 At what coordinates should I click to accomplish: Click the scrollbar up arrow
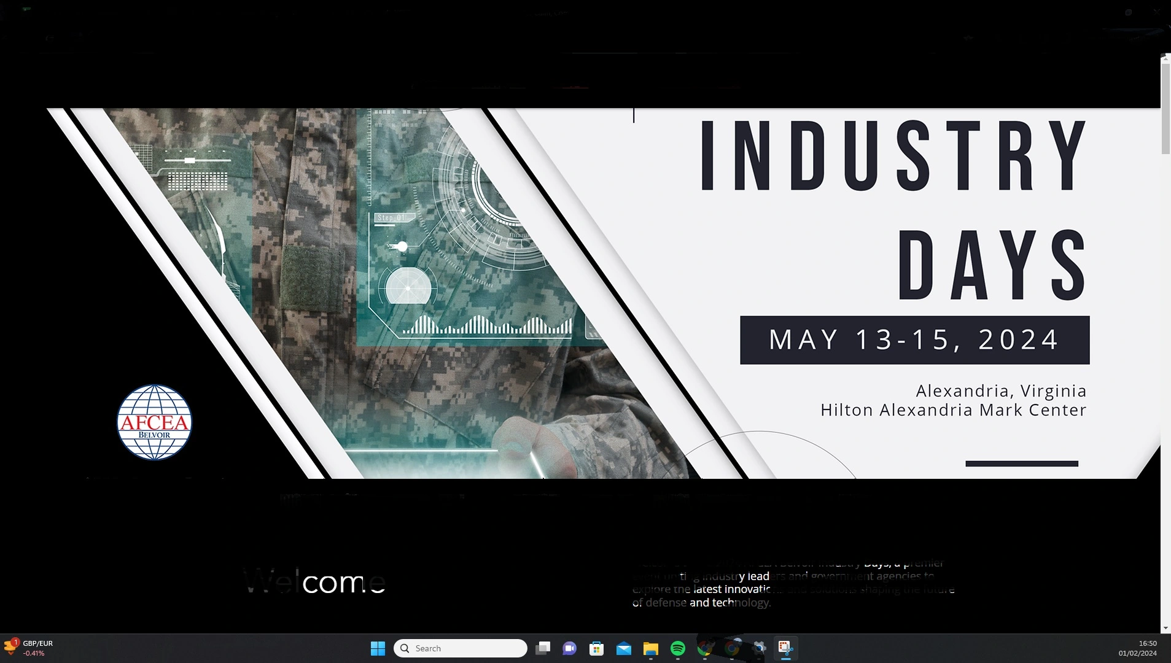click(x=1165, y=58)
